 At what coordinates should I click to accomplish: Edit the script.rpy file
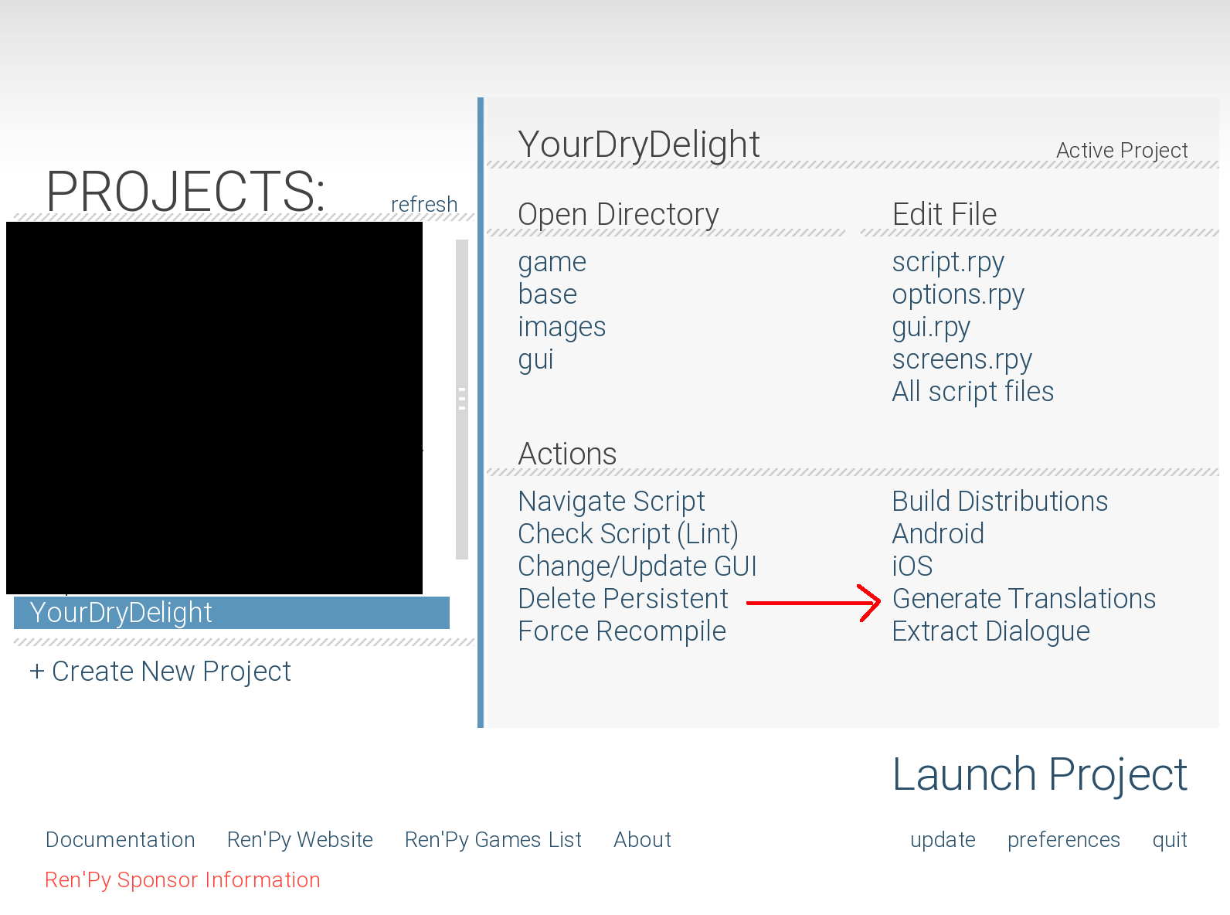tap(948, 262)
